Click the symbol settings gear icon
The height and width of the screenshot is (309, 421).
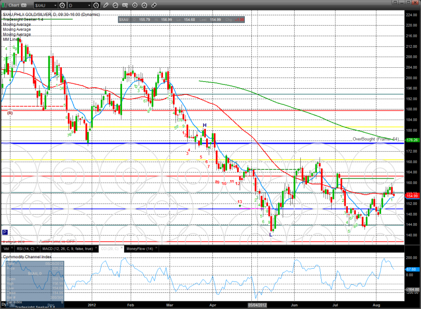[x=61, y=6]
